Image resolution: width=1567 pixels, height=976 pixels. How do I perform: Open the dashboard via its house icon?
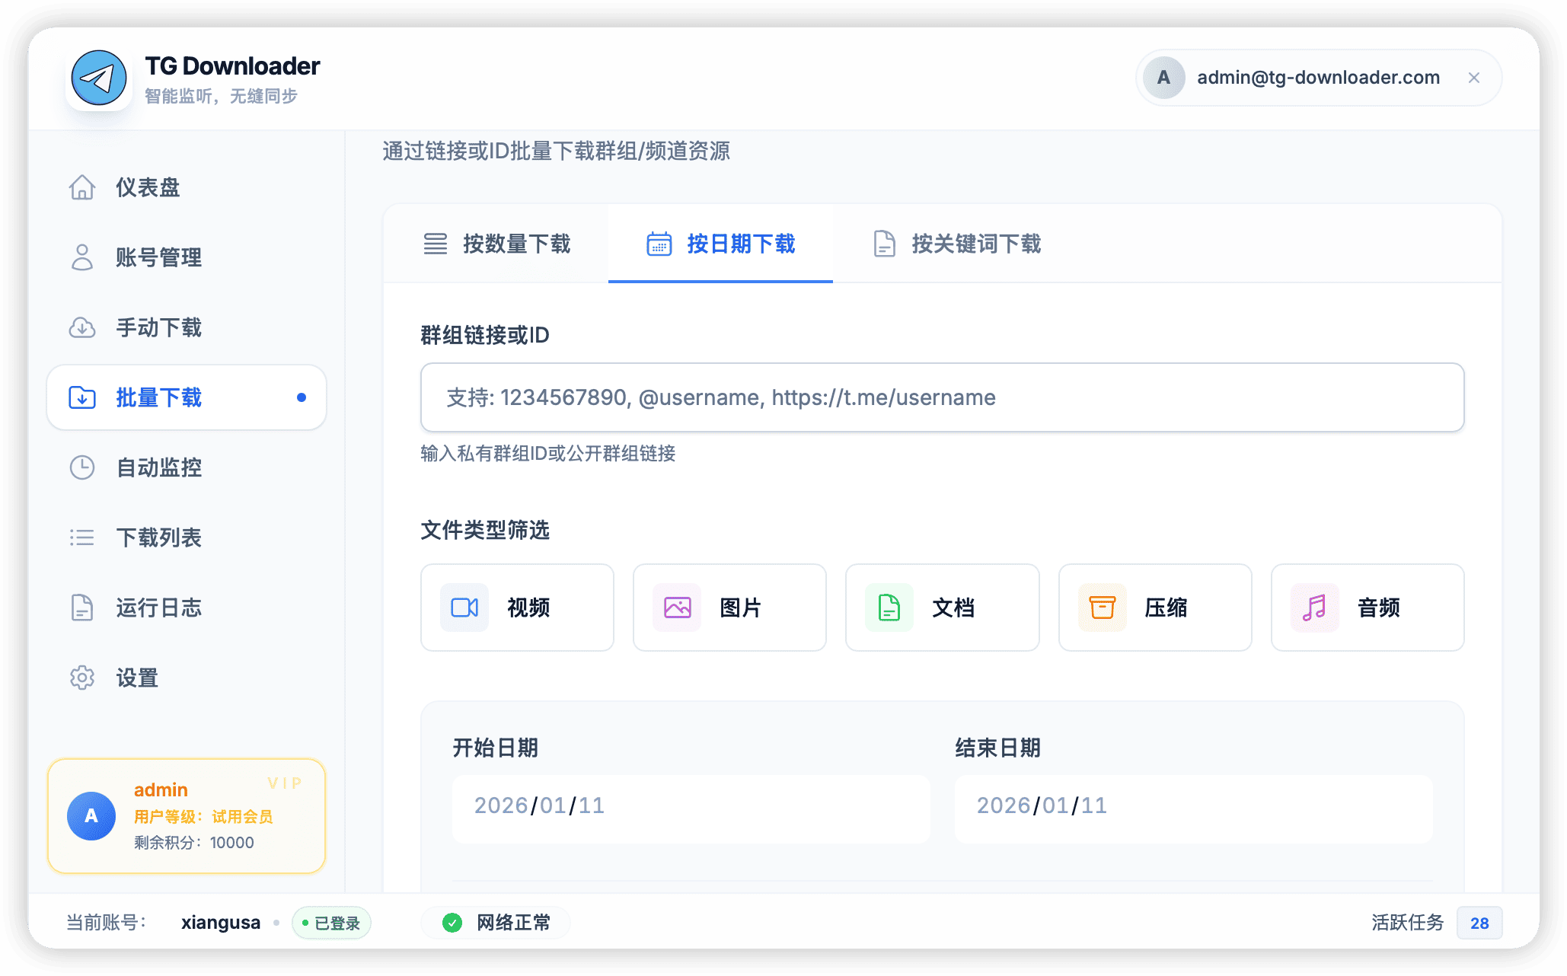pos(82,187)
